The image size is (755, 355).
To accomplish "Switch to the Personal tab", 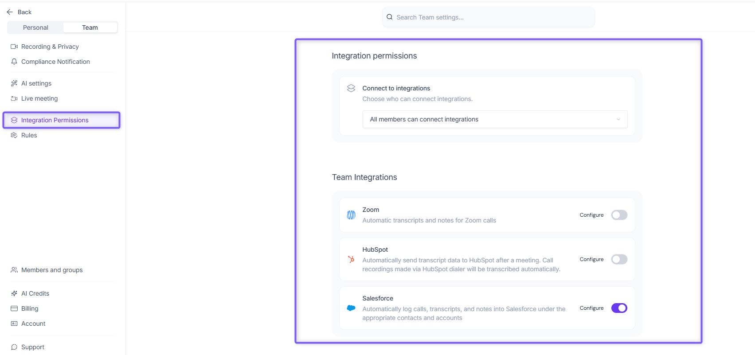I will [x=35, y=27].
